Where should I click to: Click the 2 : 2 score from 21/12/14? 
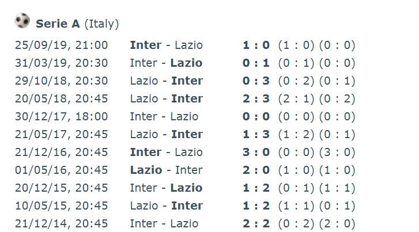(256, 224)
